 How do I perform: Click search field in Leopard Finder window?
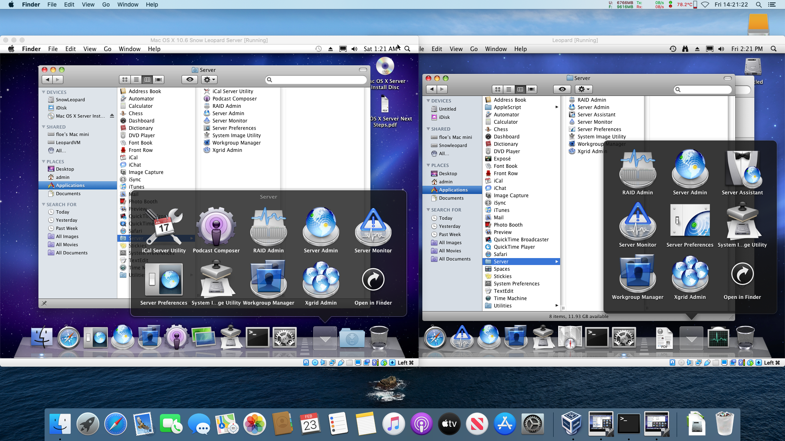point(702,89)
